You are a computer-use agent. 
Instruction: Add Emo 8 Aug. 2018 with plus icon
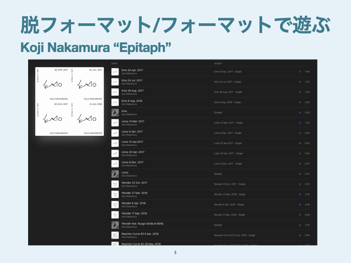click(x=300, y=102)
